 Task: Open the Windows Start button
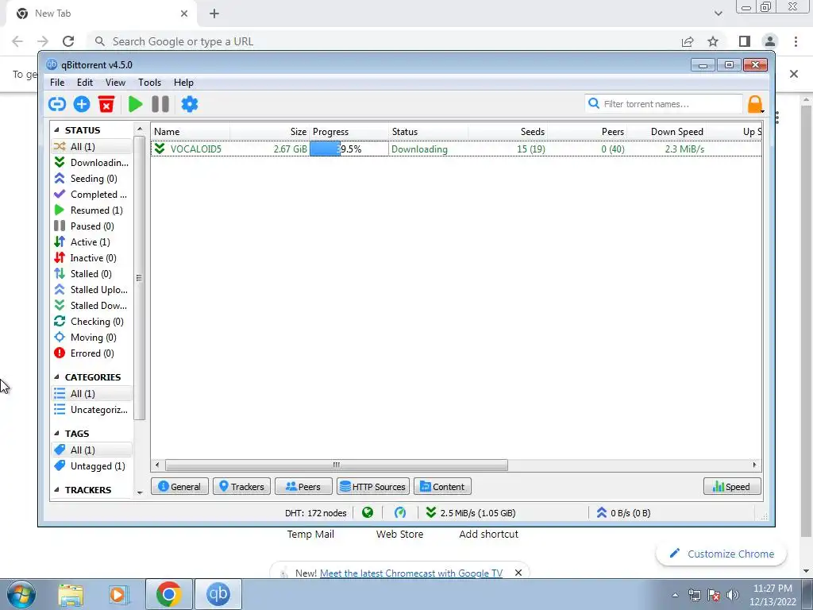click(x=21, y=594)
